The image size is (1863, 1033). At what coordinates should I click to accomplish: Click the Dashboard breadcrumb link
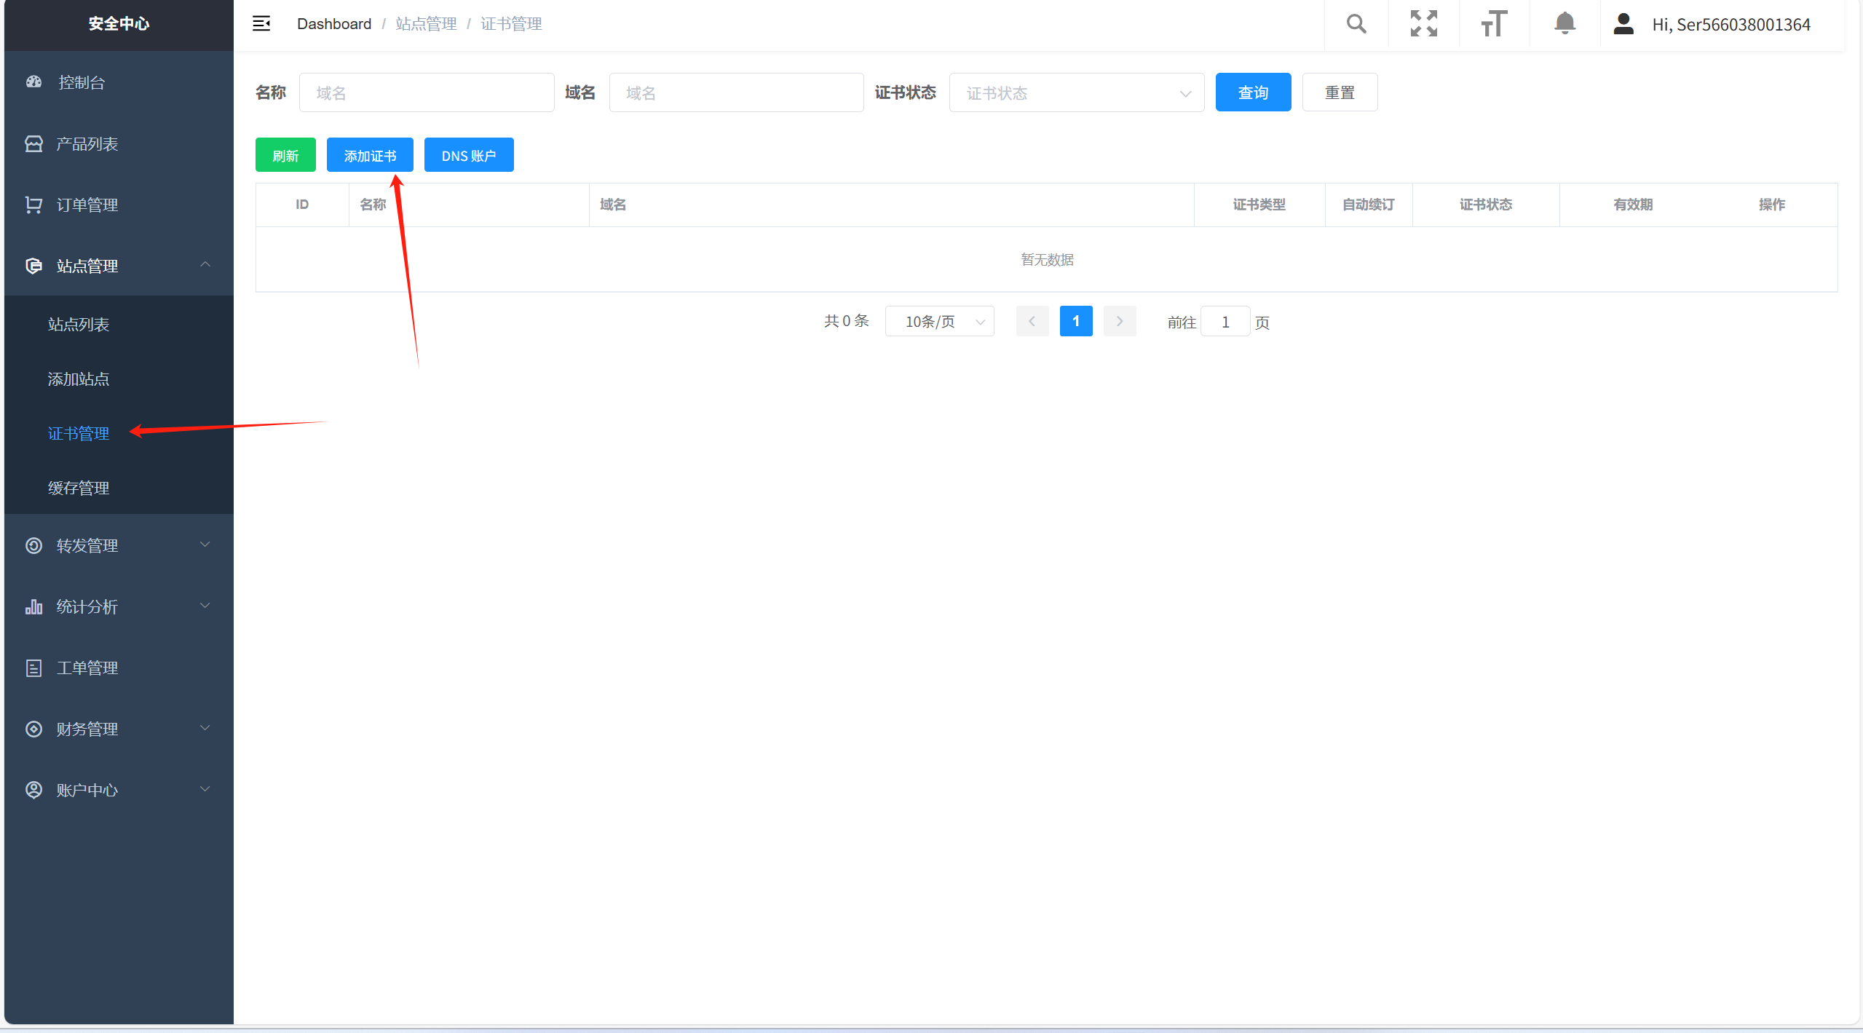[x=334, y=24]
